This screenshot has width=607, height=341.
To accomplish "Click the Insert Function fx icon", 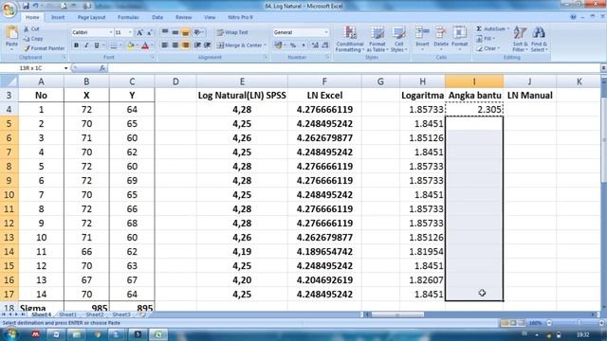I will tap(102, 68).
